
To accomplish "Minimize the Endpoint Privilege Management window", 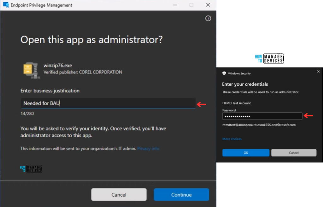I will [175, 5].
